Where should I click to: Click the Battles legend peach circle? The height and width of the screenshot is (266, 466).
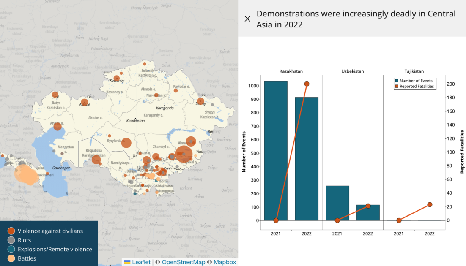11,258
